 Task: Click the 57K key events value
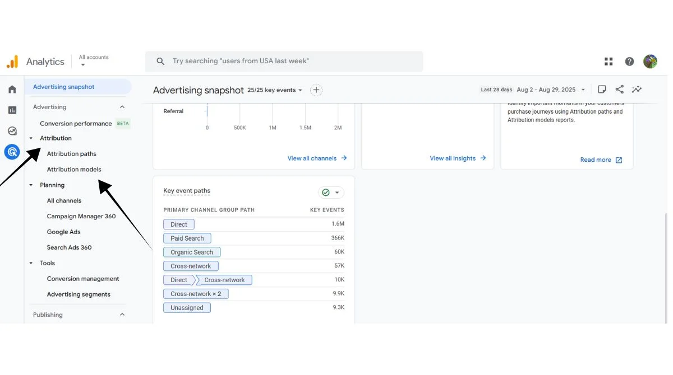click(x=339, y=266)
